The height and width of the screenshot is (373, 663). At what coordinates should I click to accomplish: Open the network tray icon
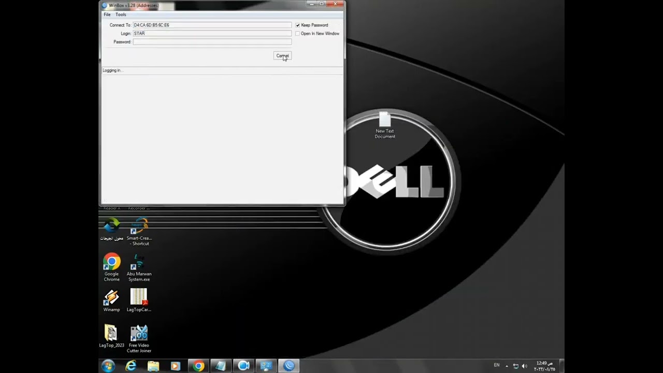tap(516, 366)
